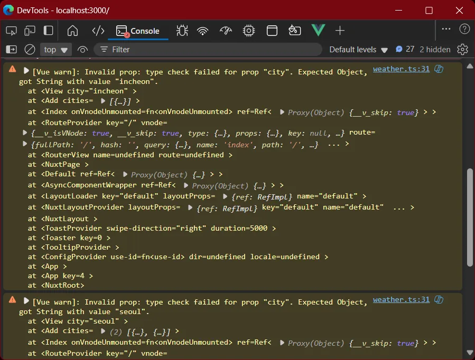Switch to the Console tab
Viewport: 475px width, 360px height.
(138, 31)
